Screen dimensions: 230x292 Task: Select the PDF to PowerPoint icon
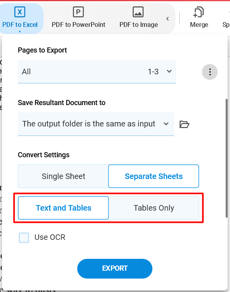(x=78, y=12)
